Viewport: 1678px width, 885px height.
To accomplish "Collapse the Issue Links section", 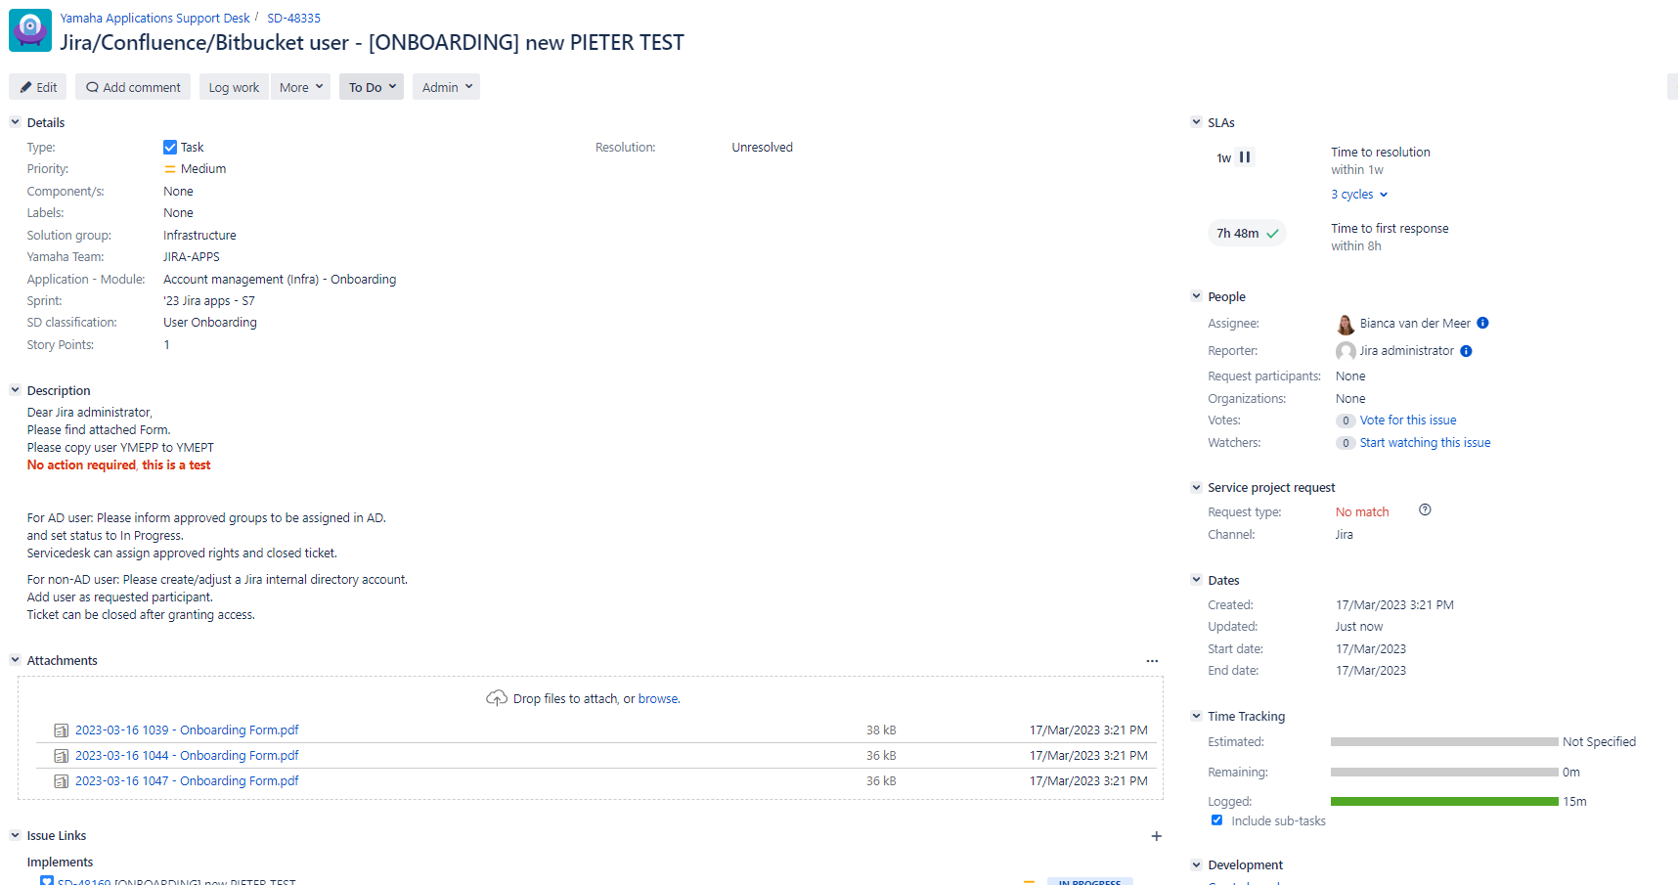I will click(x=15, y=835).
